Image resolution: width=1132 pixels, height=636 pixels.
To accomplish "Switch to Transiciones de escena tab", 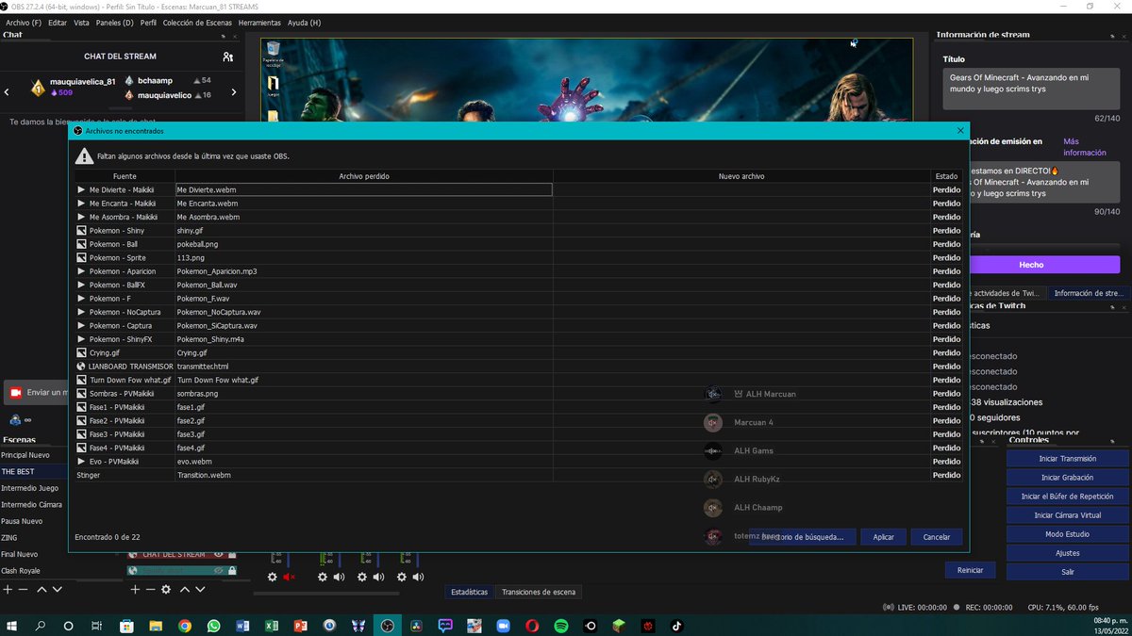I will 539,592.
